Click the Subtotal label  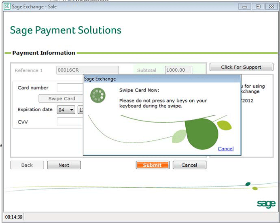coord(146,70)
